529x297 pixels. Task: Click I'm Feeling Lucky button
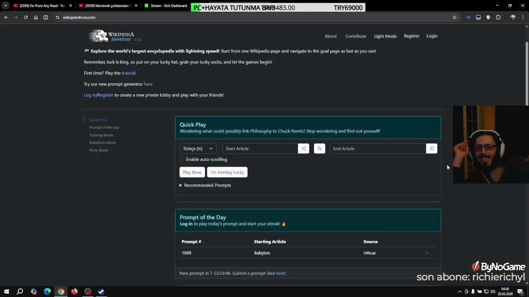(x=227, y=172)
